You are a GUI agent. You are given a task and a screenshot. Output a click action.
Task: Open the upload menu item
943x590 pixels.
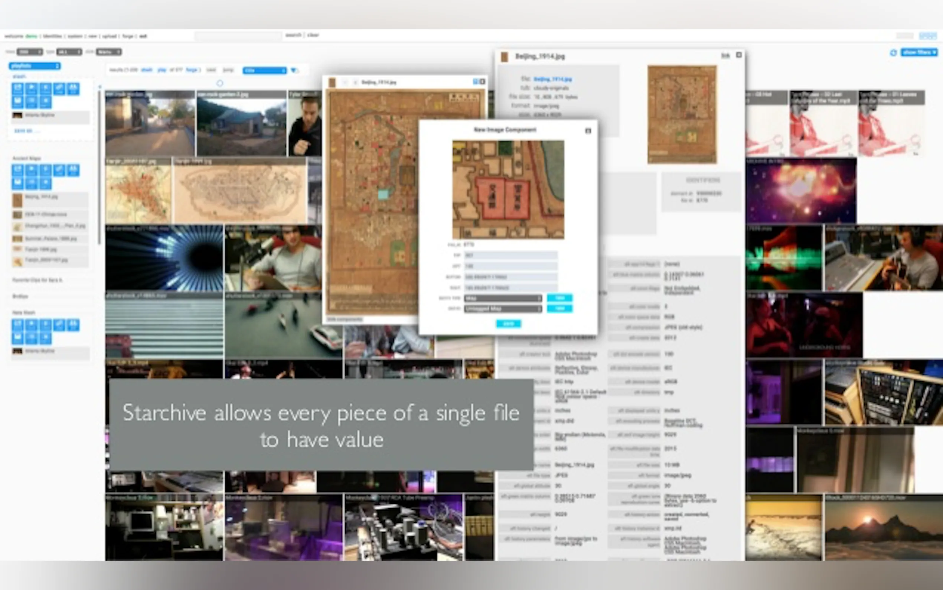[110, 36]
